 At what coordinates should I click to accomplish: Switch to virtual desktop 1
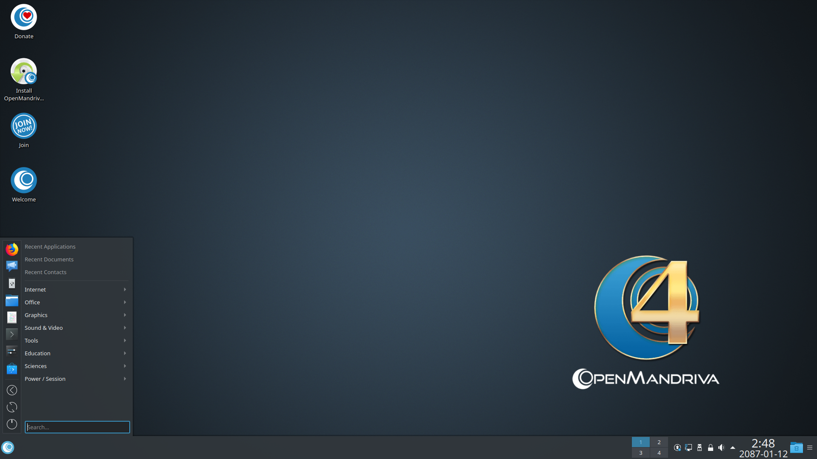tap(641, 442)
